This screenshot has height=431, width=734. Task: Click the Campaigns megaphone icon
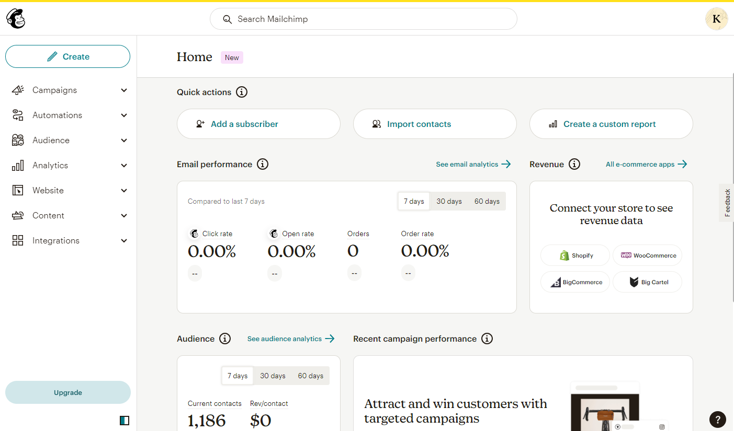(18, 90)
